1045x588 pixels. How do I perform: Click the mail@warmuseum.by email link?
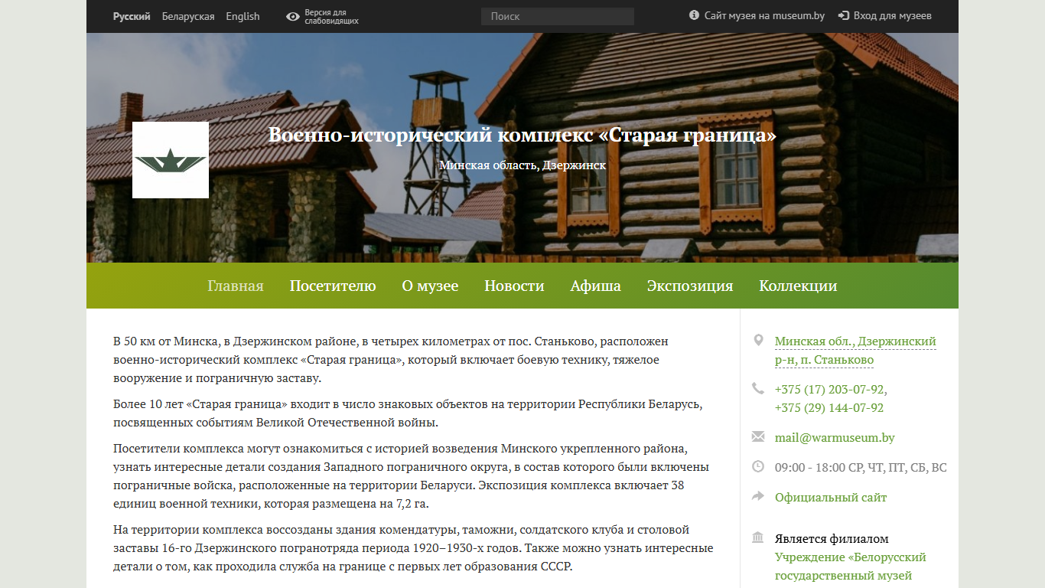[x=835, y=438]
